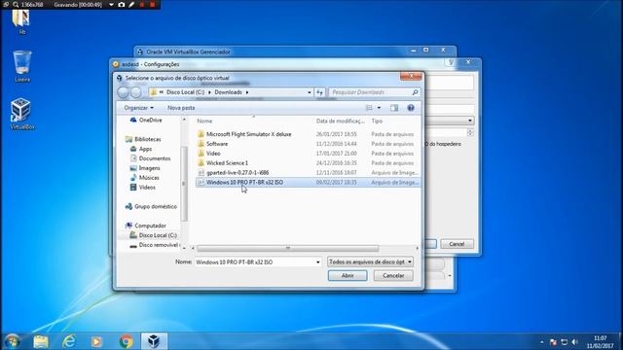Click Nova pasta button
This screenshot has width=623, height=350.
pos(181,108)
